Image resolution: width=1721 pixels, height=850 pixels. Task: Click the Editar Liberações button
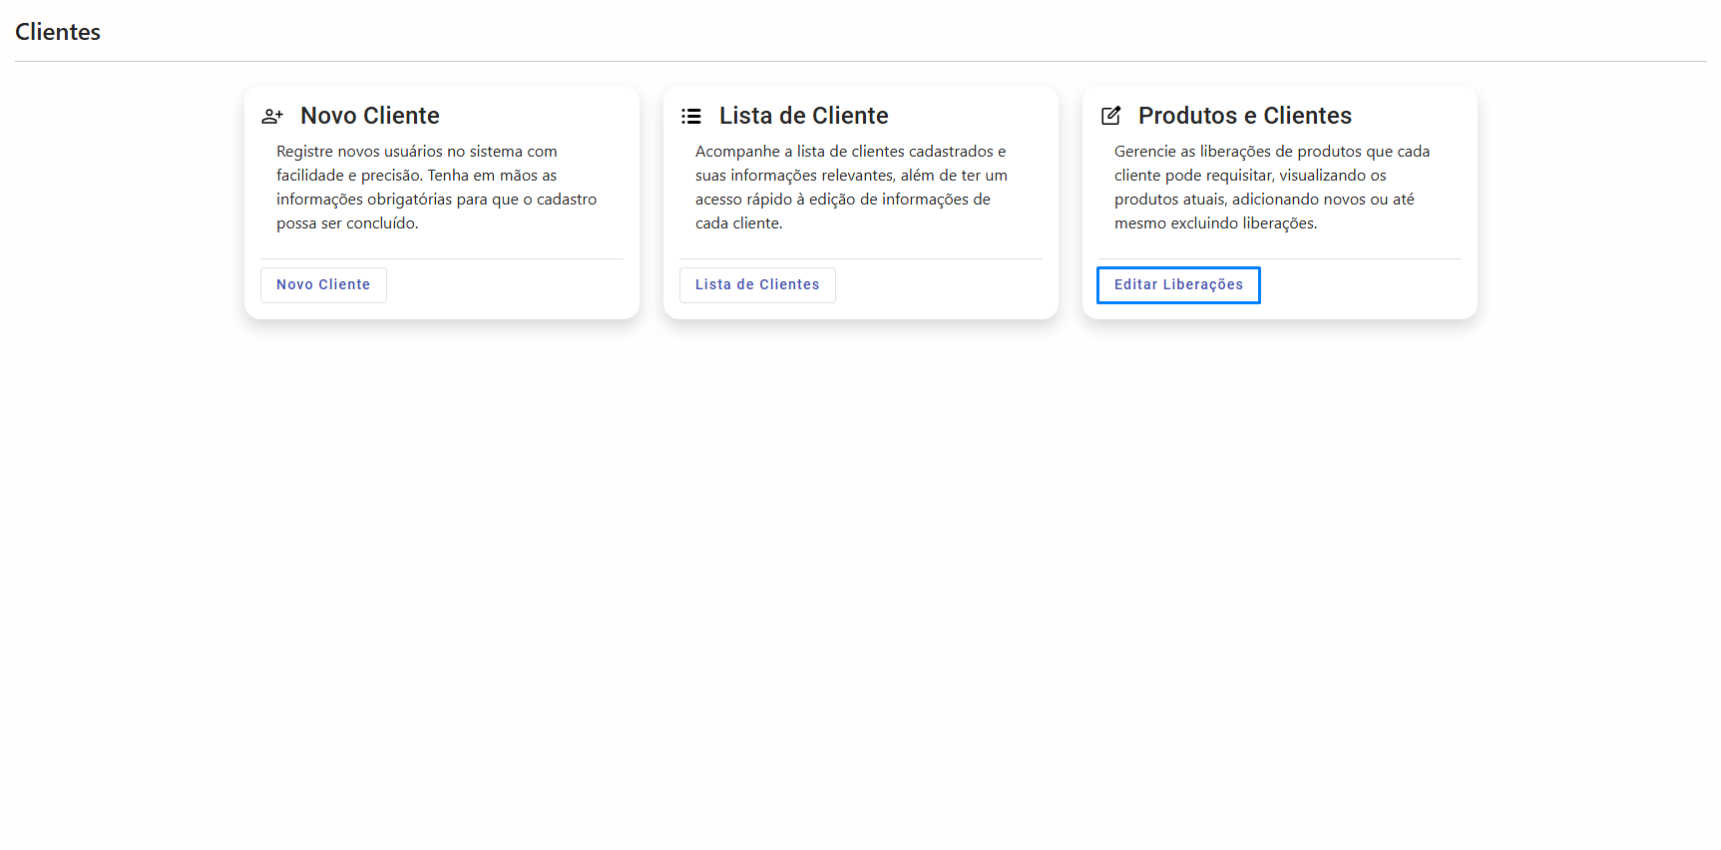[1178, 285]
